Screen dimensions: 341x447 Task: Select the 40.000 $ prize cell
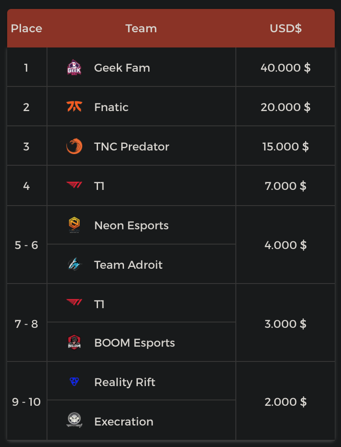[x=286, y=68]
